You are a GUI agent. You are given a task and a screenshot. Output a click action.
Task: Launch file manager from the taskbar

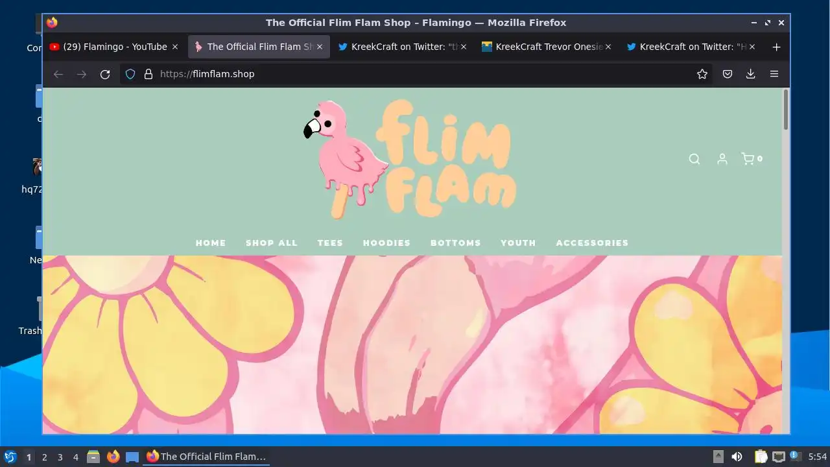(x=93, y=457)
